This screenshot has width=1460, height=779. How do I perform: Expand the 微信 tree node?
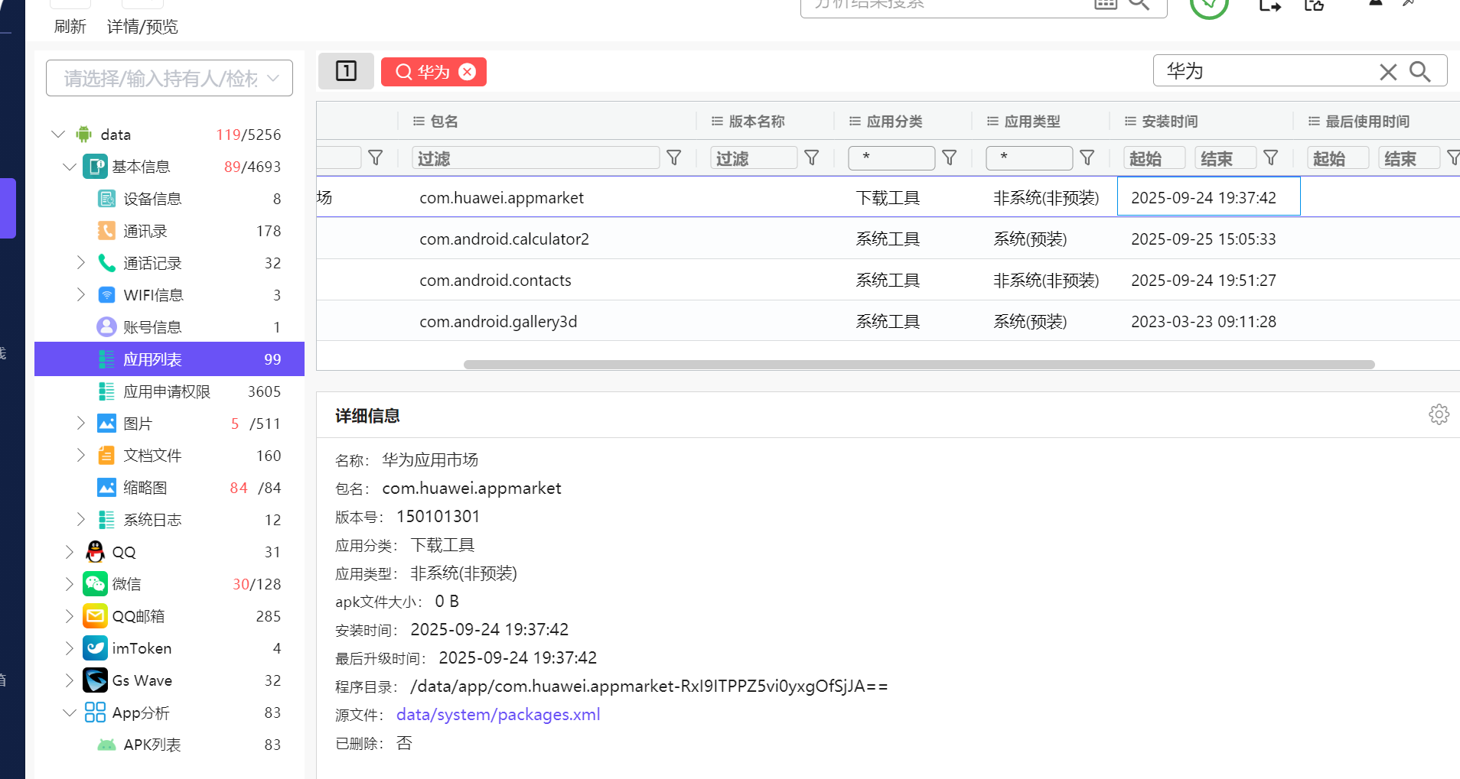pyautogui.click(x=70, y=584)
